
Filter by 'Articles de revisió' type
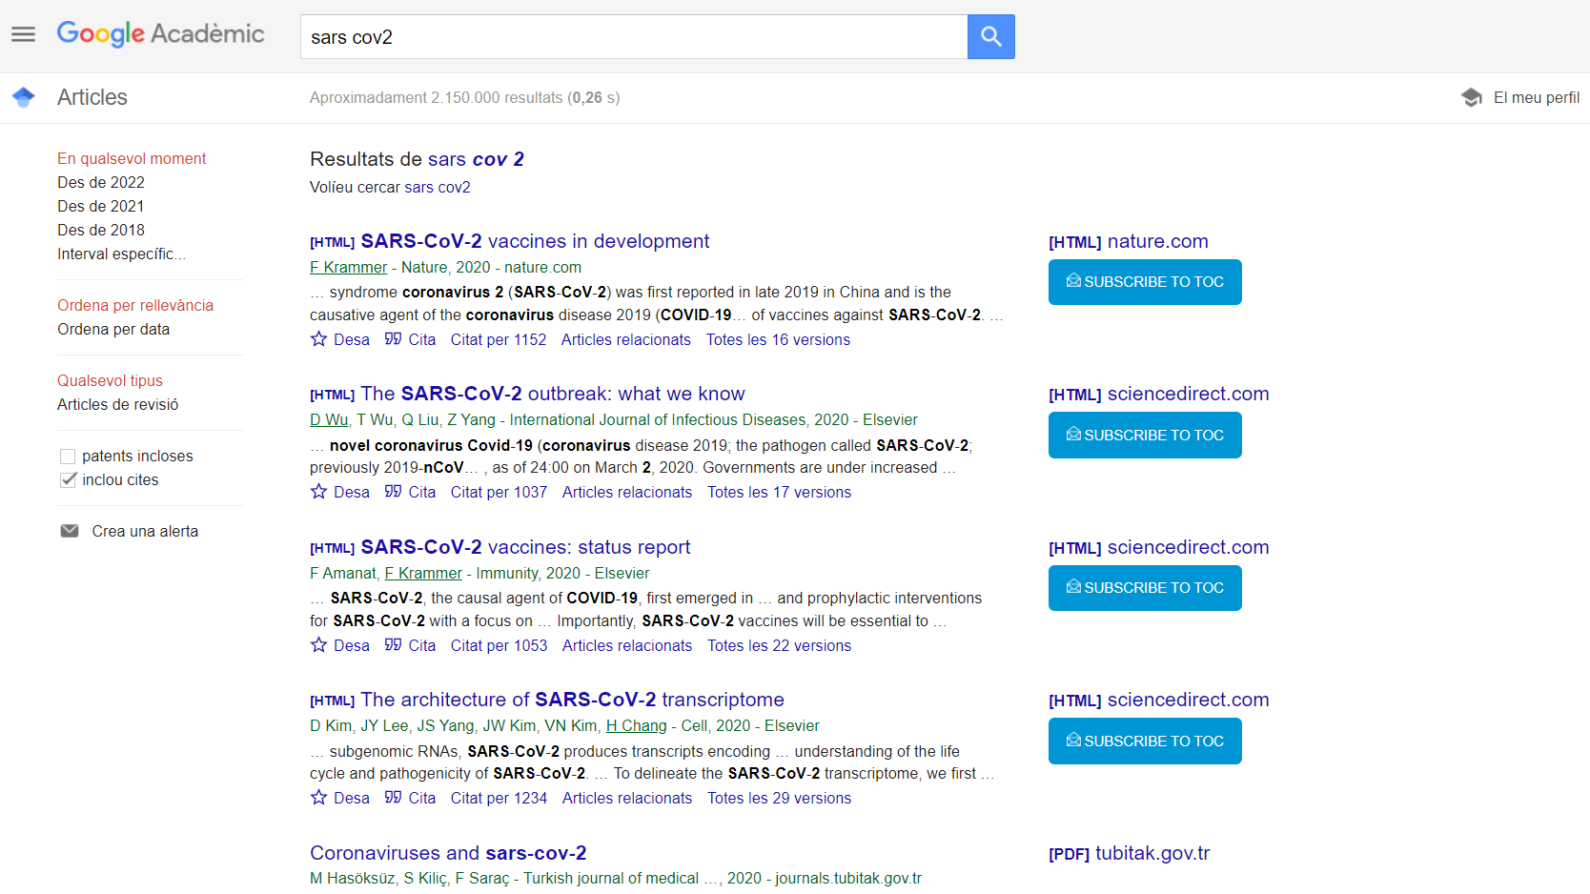(118, 404)
